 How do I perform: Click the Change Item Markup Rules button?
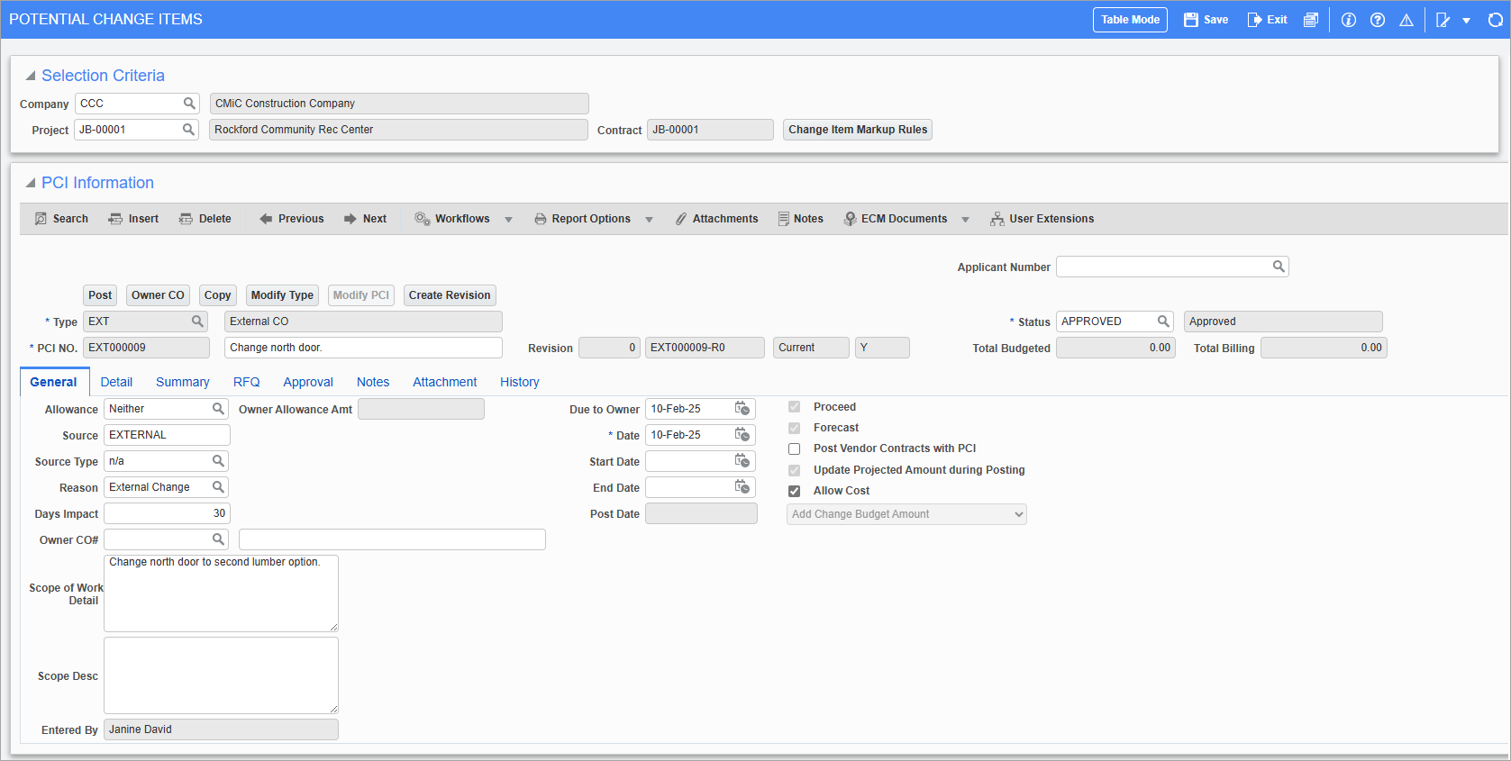858,130
